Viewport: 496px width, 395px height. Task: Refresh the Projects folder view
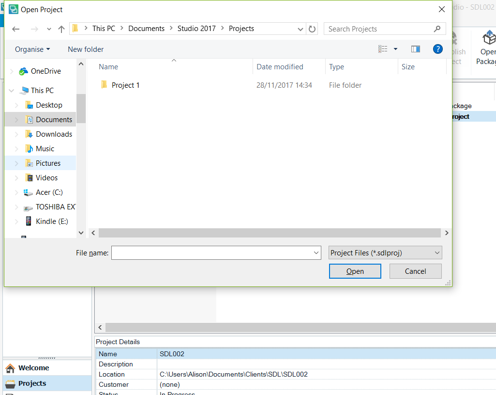click(312, 29)
